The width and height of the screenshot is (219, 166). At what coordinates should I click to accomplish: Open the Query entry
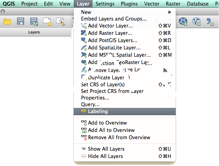point(125,104)
